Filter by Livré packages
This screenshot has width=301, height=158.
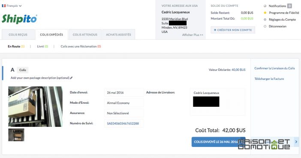coord(42,46)
